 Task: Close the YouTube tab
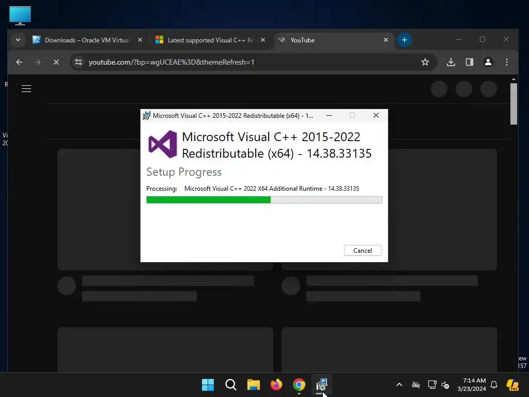pyautogui.click(x=386, y=40)
